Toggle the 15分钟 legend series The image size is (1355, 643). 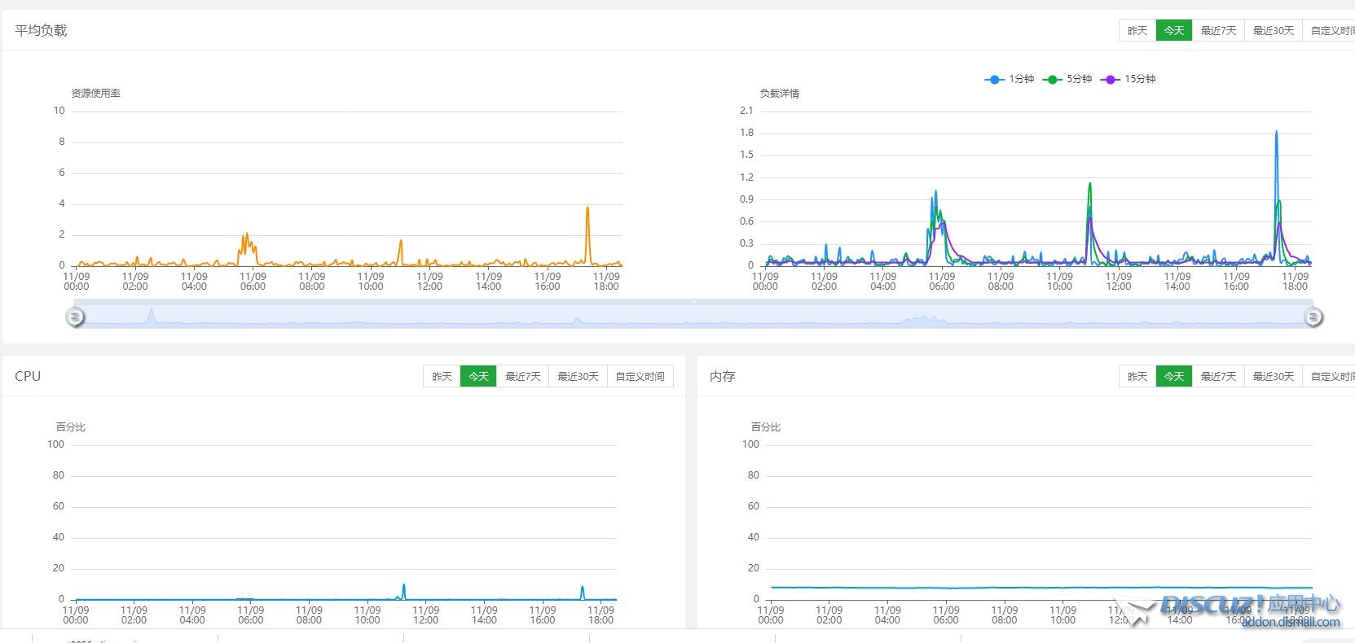[1128, 79]
